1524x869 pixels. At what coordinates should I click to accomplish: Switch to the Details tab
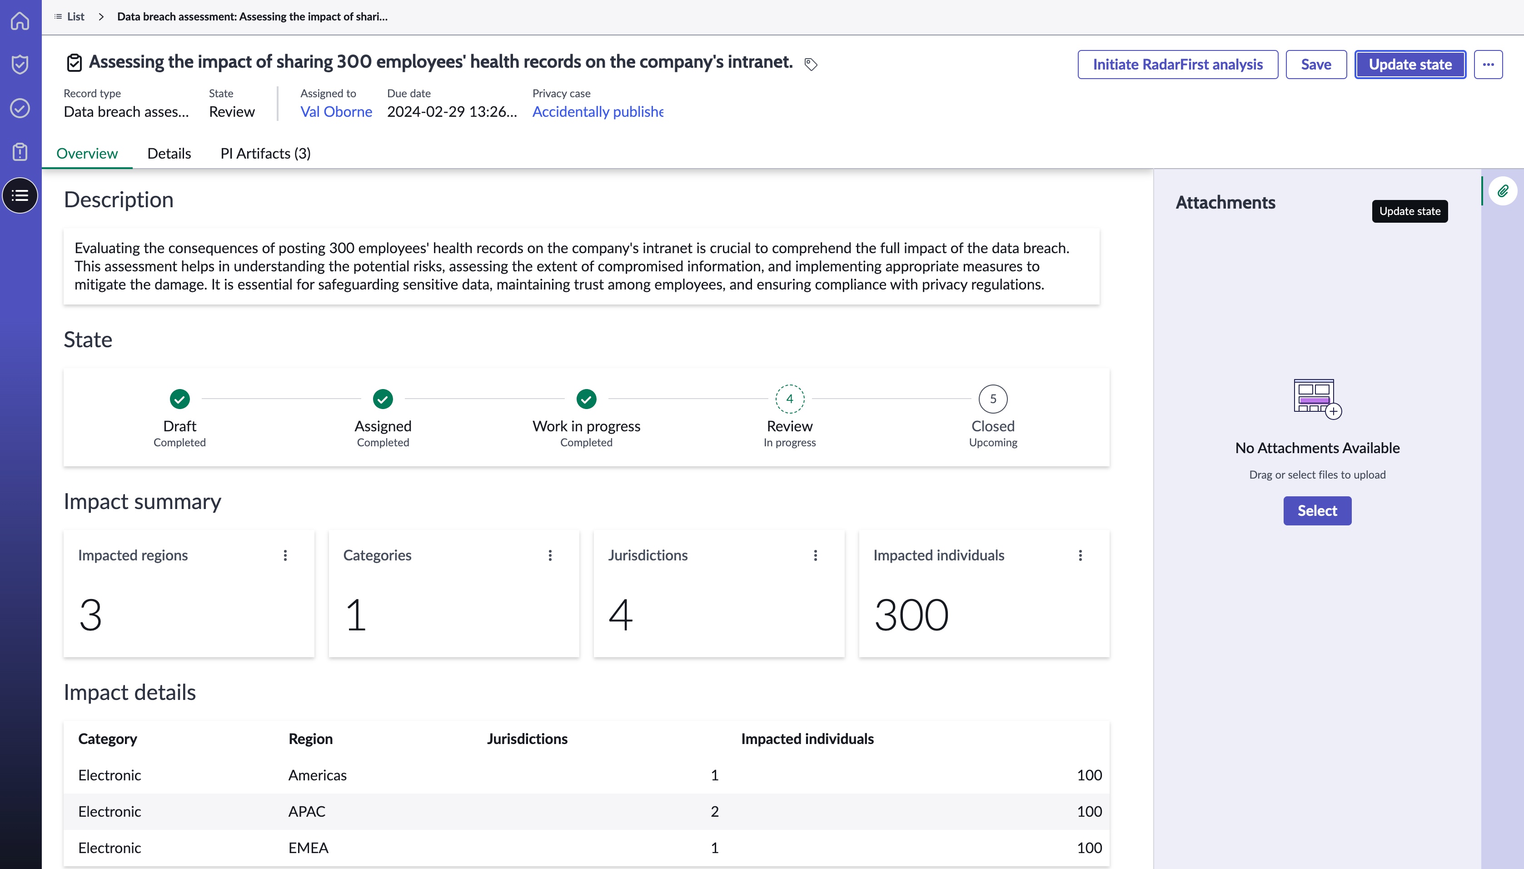tap(169, 153)
